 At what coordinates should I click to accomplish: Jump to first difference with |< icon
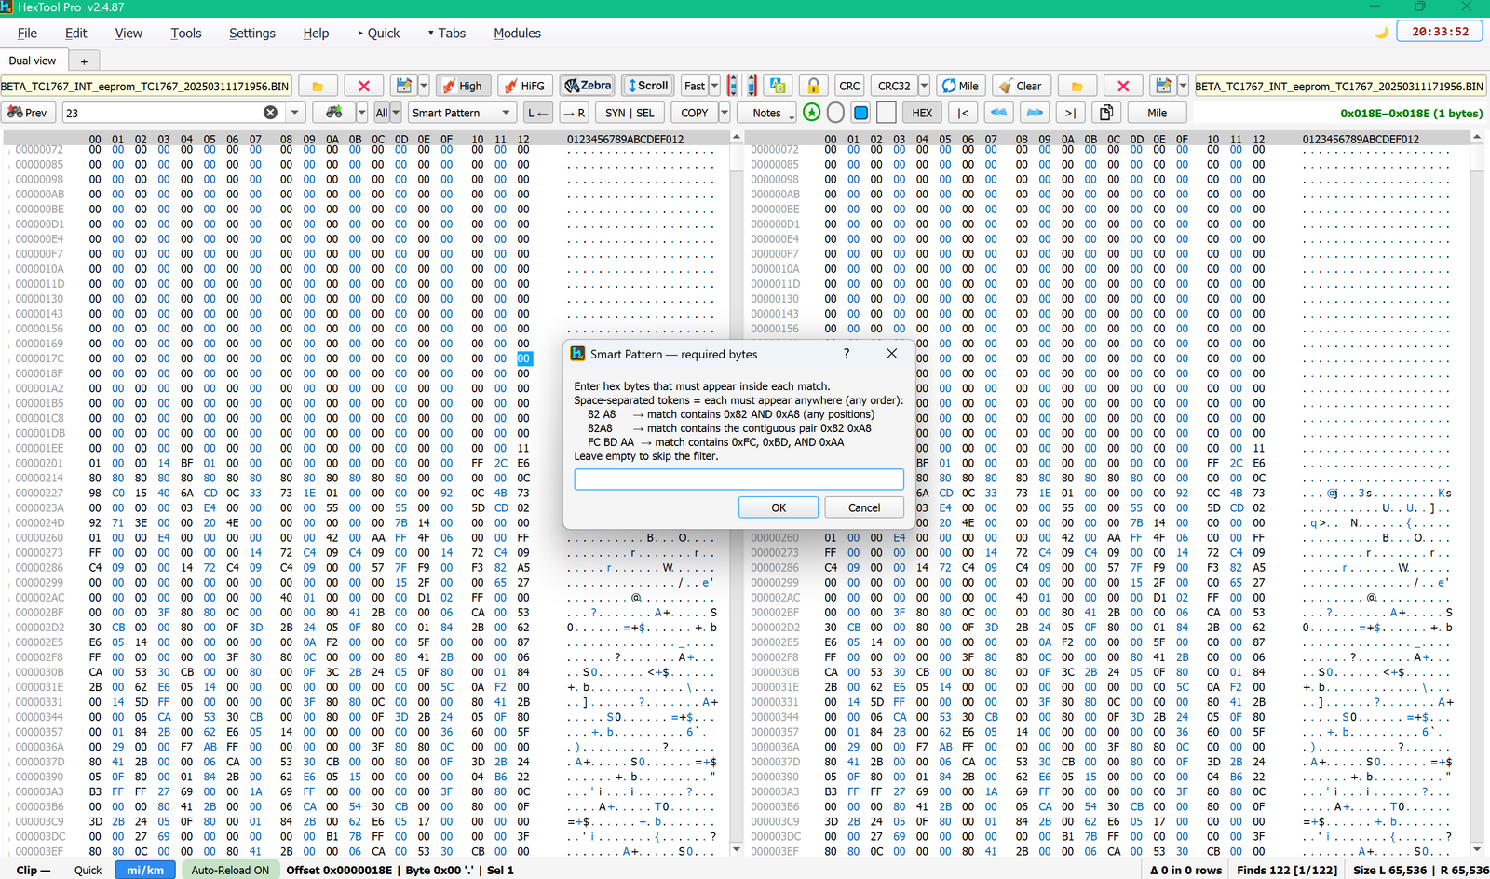tap(964, 113)
